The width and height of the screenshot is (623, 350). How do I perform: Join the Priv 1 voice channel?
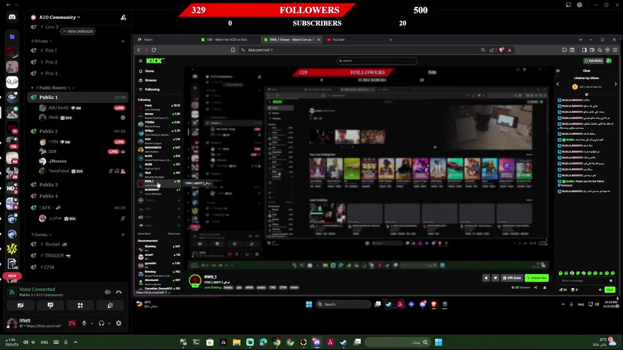(x=77, y=51)
